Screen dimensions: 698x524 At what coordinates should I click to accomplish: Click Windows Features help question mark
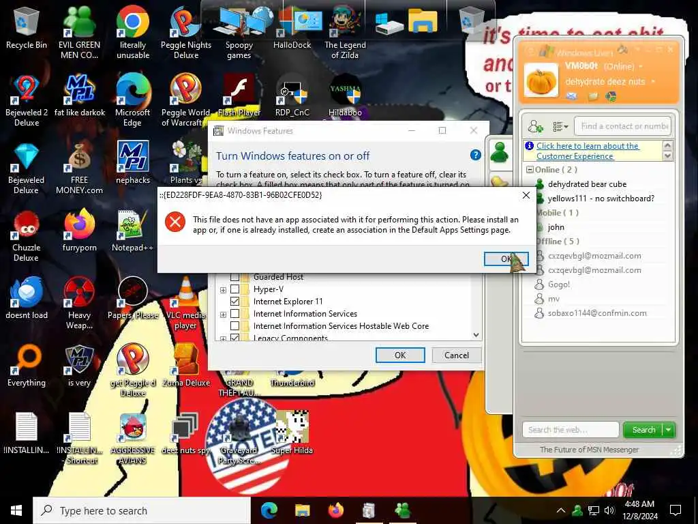pos(475,155)
